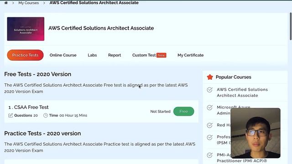Click the New badge on Custom Test

coord(161,55)
